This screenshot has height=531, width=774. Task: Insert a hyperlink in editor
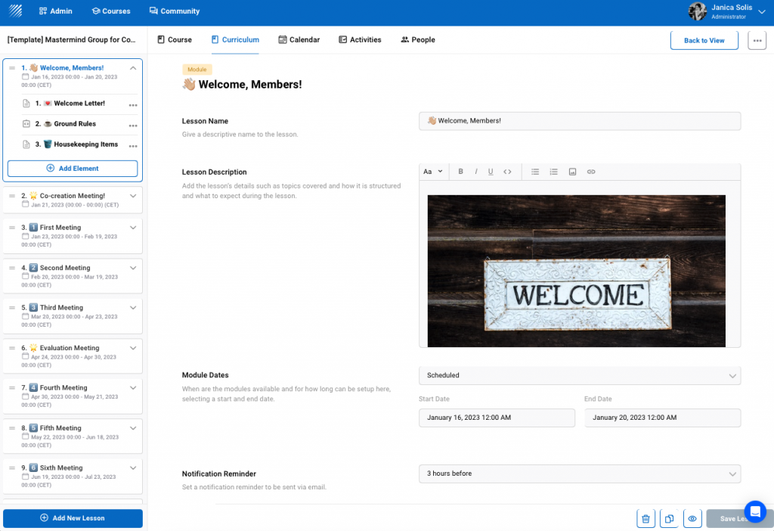point(591,172)
